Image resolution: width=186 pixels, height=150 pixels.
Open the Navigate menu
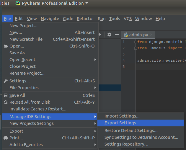point(50,19)
